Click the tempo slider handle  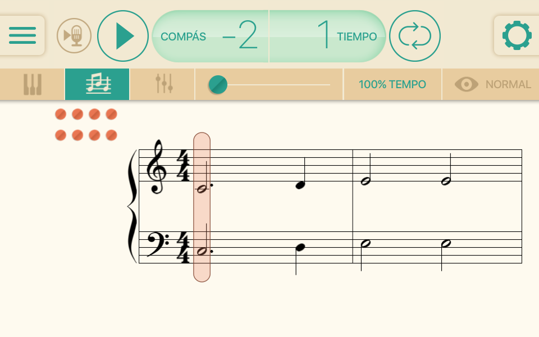coord(218,85)
